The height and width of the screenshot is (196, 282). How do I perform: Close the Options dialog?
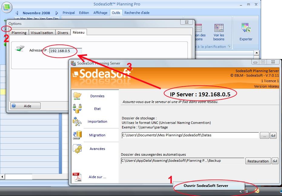[x=187, y=22]
